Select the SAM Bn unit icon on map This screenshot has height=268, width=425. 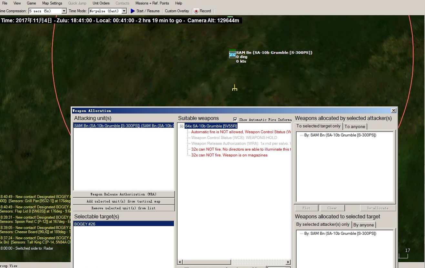pos(232,55)
